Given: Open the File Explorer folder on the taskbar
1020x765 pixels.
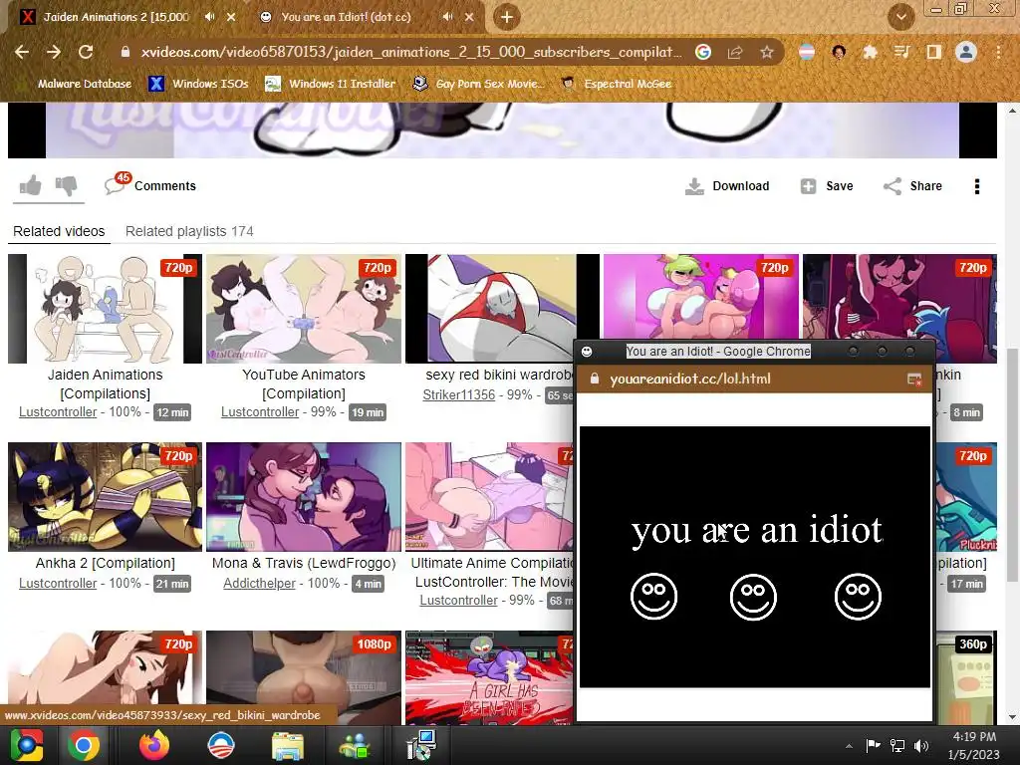Looking at the screenshot, I should point(287,746).
